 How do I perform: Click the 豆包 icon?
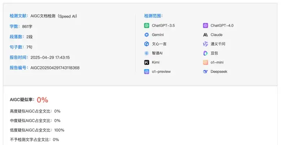coord(205,53)
